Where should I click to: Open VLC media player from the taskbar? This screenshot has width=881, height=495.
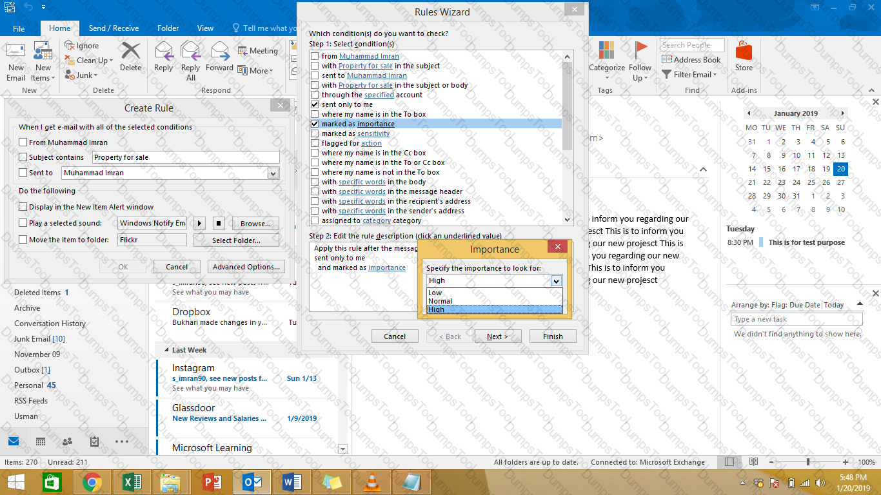coord(371,482)
